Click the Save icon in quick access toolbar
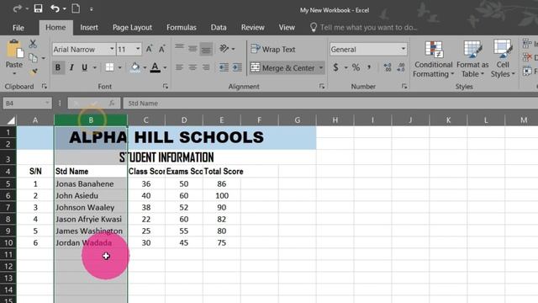The height and width of the screenshot is (303, 538). pyautogui.click(x=38, y=8)
